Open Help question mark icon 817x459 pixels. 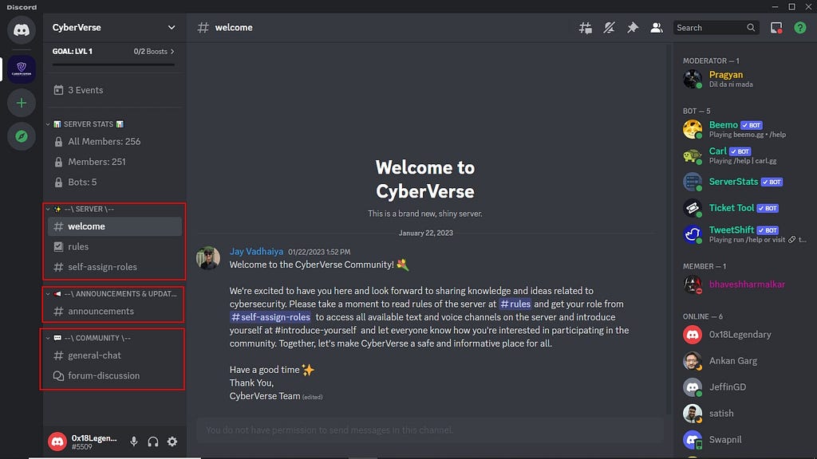coord(799,28)
